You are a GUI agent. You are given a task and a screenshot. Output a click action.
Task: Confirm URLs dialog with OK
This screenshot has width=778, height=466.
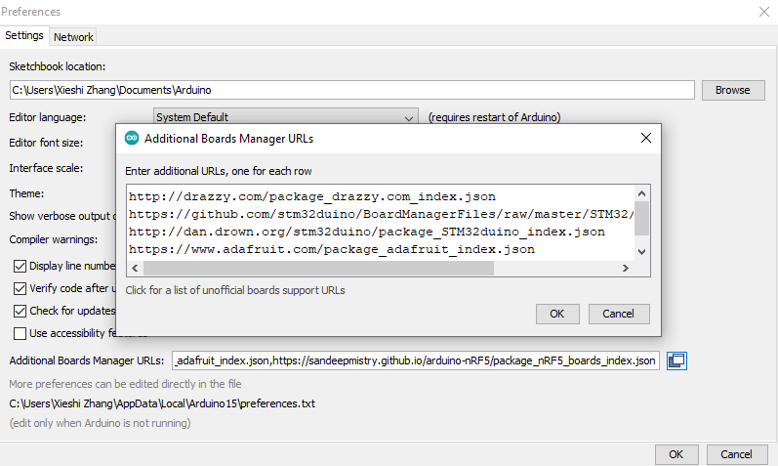[x=557, y=314]
